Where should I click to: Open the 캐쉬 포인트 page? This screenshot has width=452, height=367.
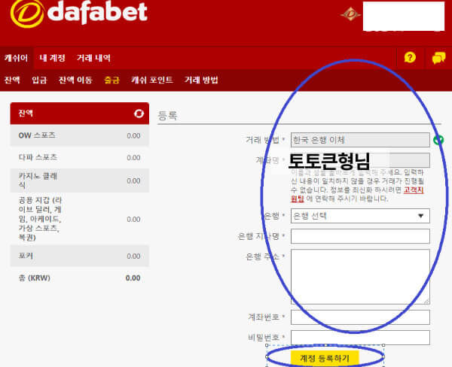152,80
